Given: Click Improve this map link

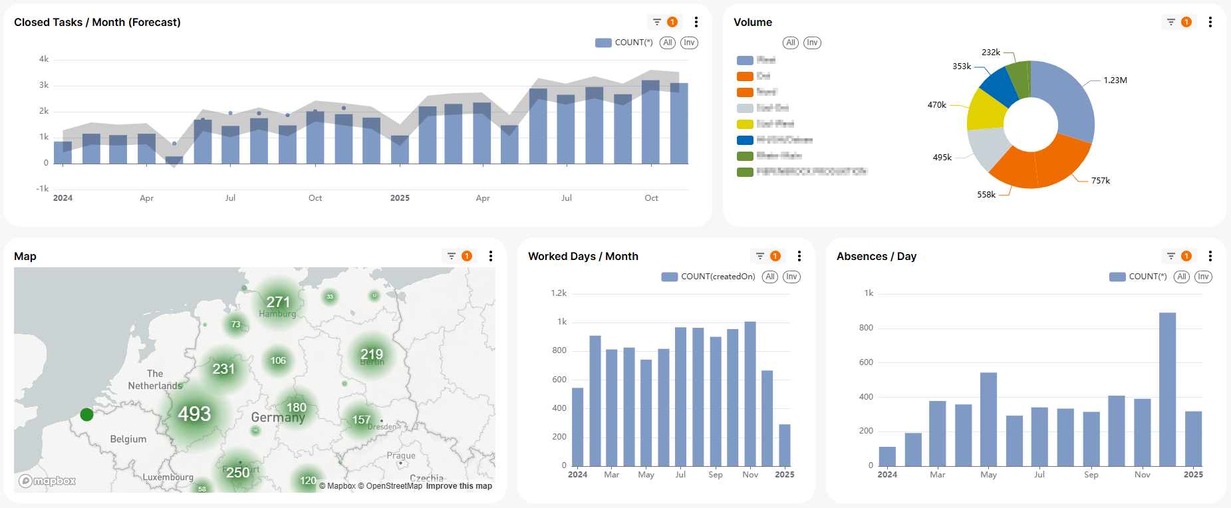Looking at the screenshot, I should click(459, 486).
